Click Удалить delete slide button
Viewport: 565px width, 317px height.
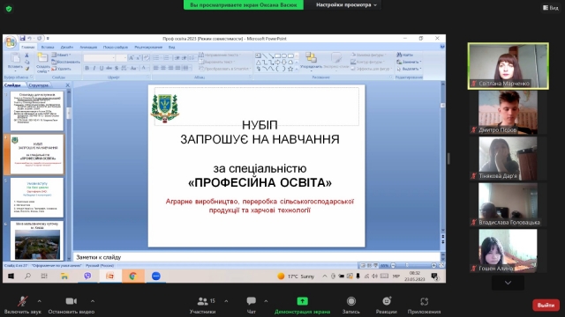point(62,69)
